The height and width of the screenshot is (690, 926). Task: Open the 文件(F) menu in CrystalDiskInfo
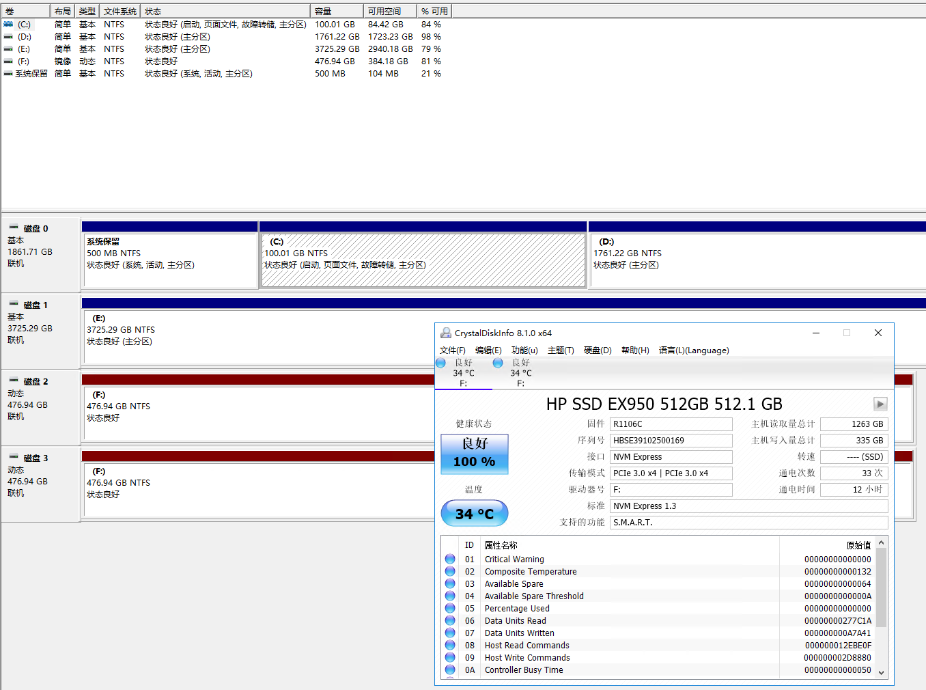(453, 350)
